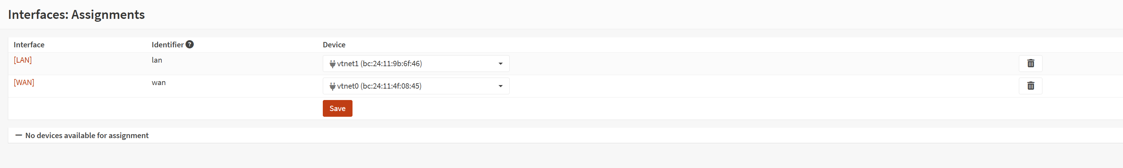
Task: Expand the LAN device dropdown arrow
Action: tap(500, 64)
